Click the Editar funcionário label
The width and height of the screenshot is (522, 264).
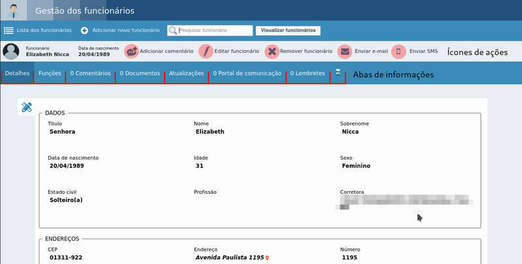point(237,51)
